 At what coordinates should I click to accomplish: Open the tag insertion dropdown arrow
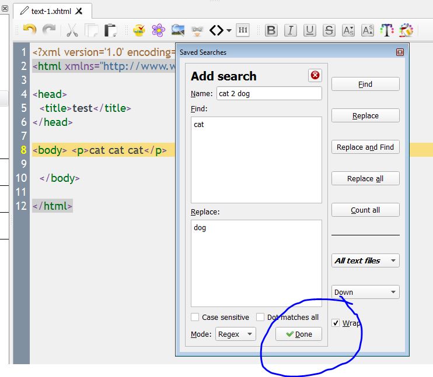click(x=229, y=30)
